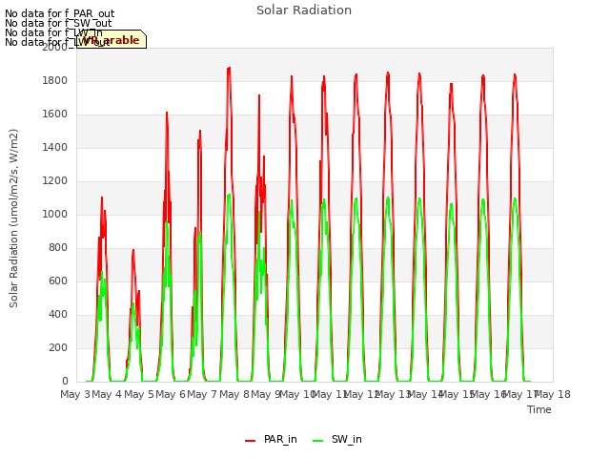Click the 'No data for f_SW_out' message
This screenshot has height=458, width=610.
point(58,23)
